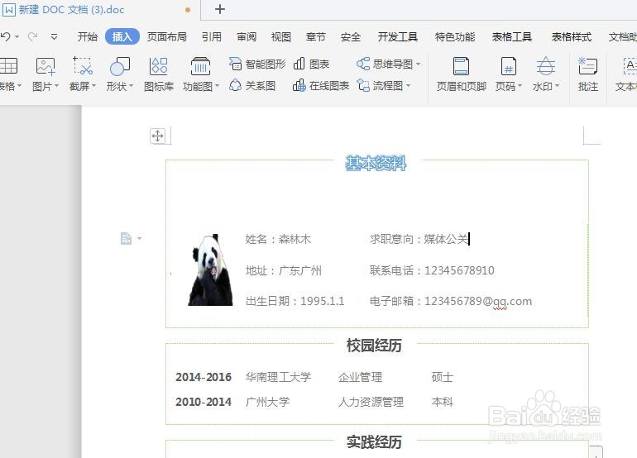The image size is (637, 458).
Task: Open the 页面布局 tab
Action: click(x=166, y=37)
